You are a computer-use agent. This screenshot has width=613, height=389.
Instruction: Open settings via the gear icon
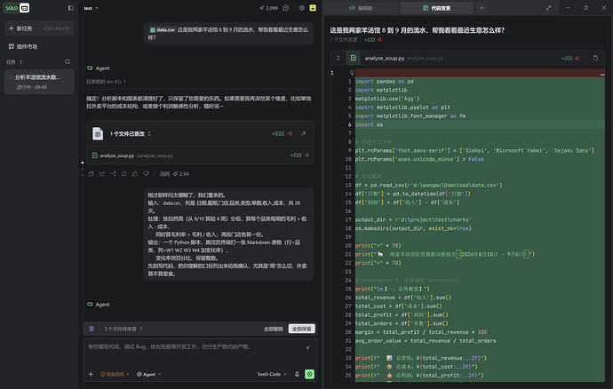tap(301, 8)
